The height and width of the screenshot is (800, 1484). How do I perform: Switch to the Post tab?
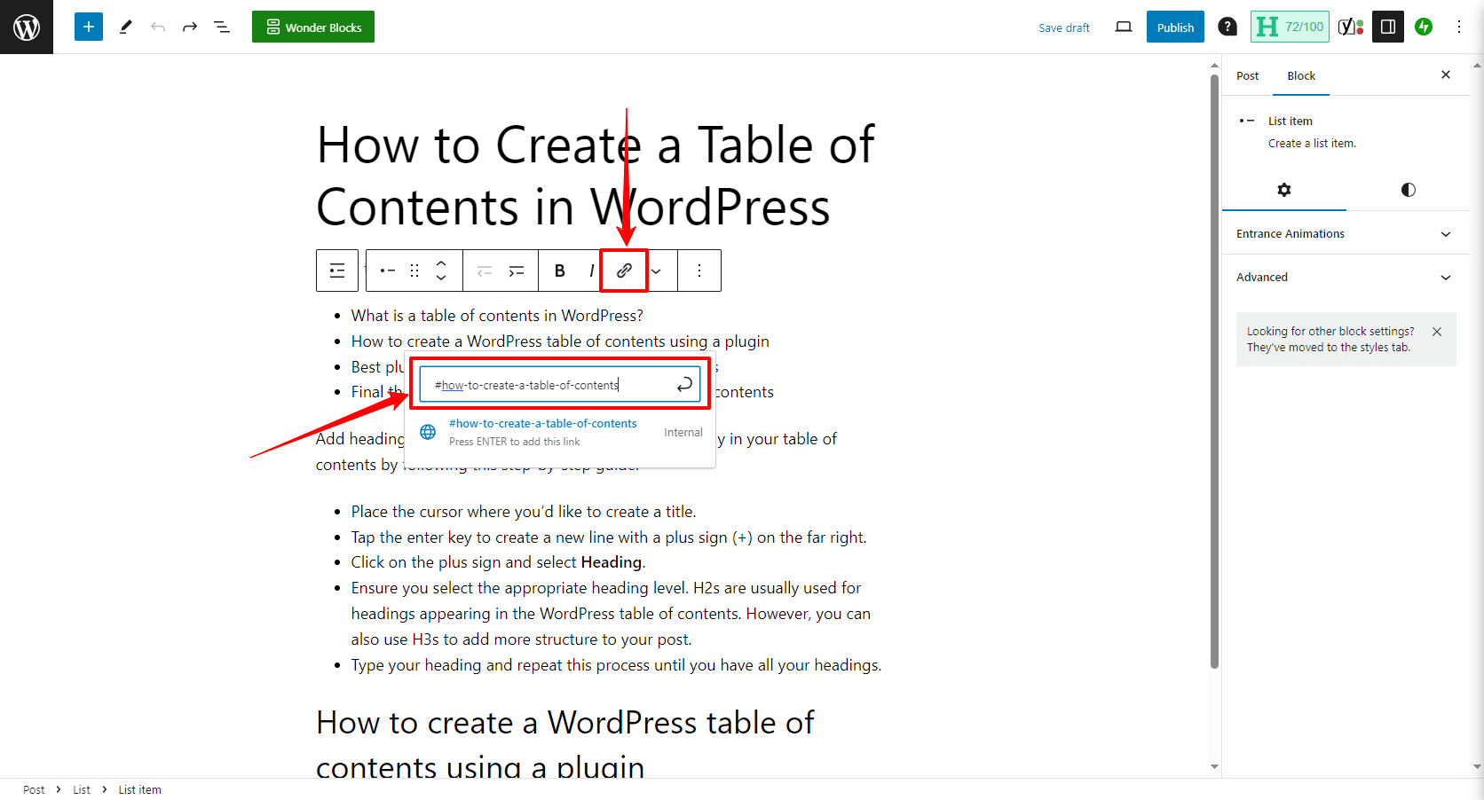click(1247, 75)
